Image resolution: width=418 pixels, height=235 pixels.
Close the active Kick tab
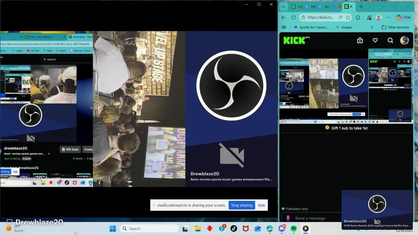(351, 7)
